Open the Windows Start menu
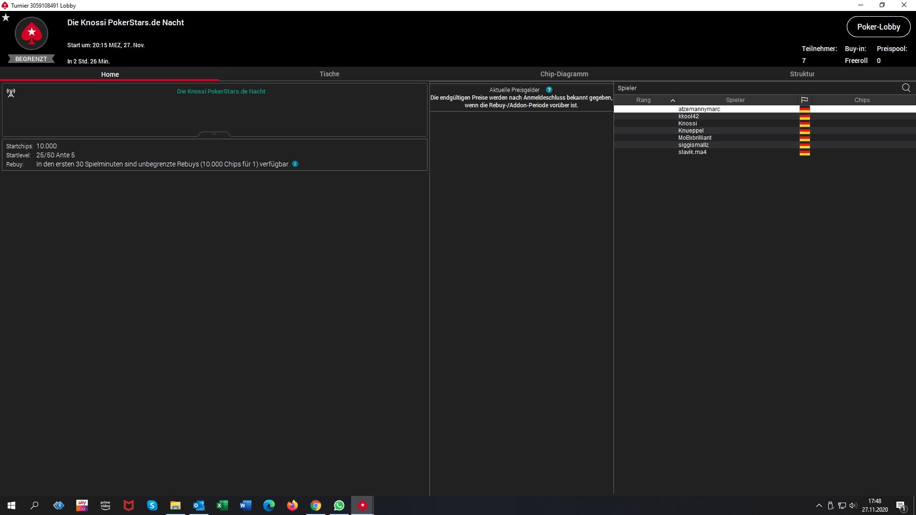The height and width of the screenshot is (515, 916). point(11,505)
